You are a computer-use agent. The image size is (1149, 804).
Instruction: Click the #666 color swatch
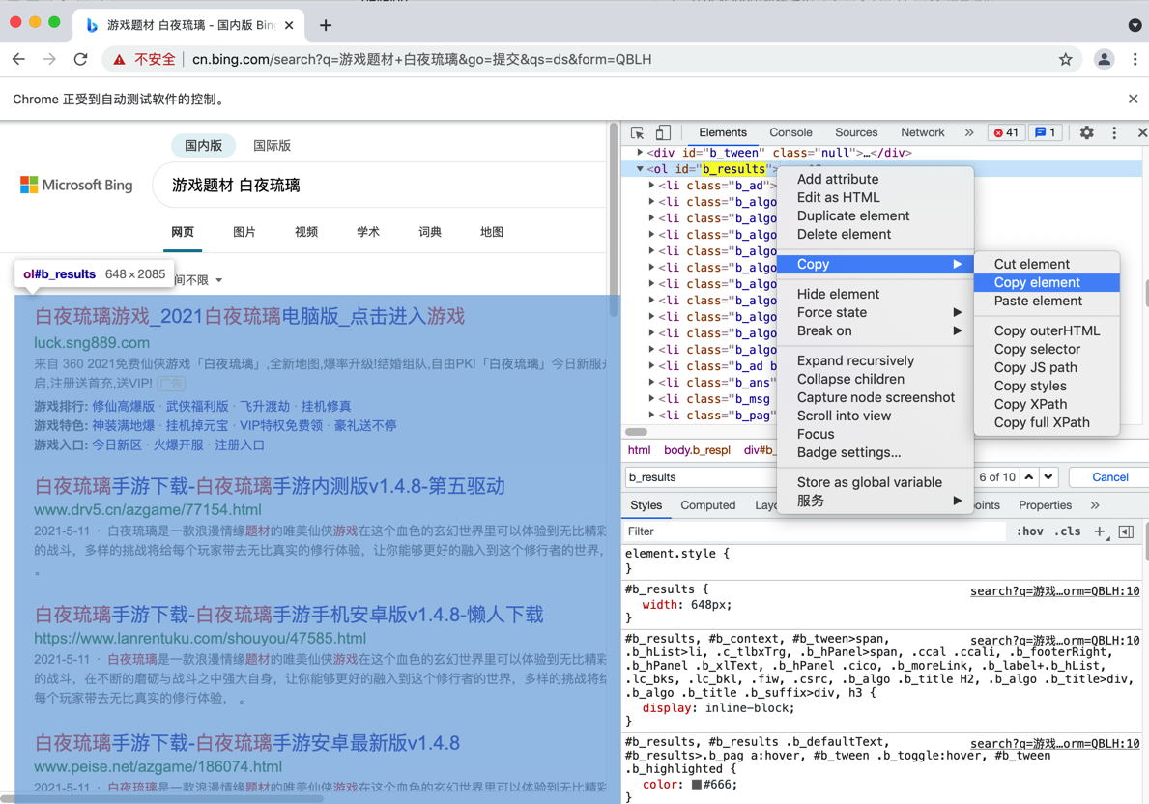(697, 785)
